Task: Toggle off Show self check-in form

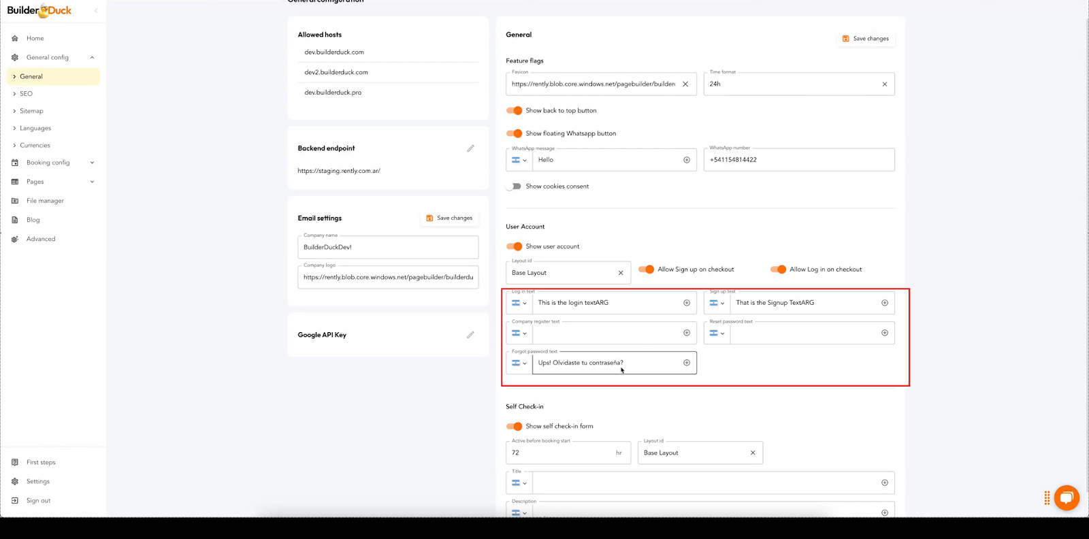Action: 515,427
